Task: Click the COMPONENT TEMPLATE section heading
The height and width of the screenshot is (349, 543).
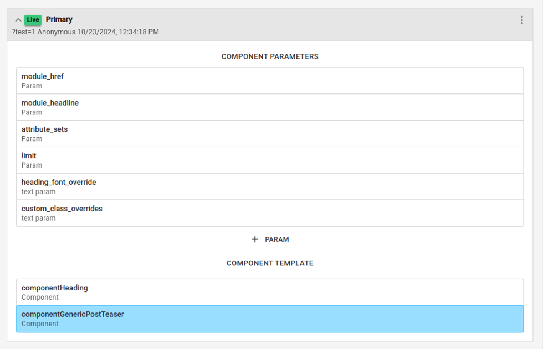Action: click(270, 263)
